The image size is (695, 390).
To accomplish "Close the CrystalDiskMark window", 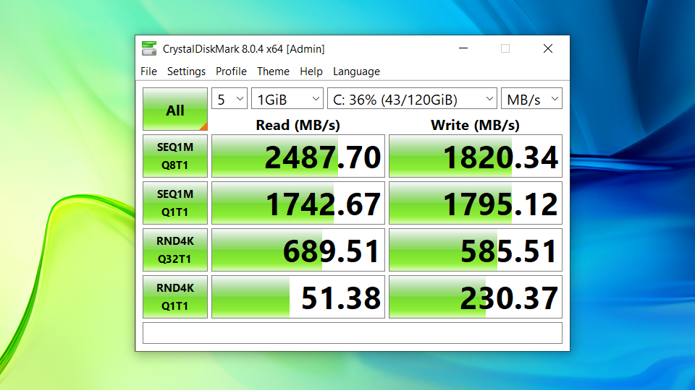I will tap(548, 48).
